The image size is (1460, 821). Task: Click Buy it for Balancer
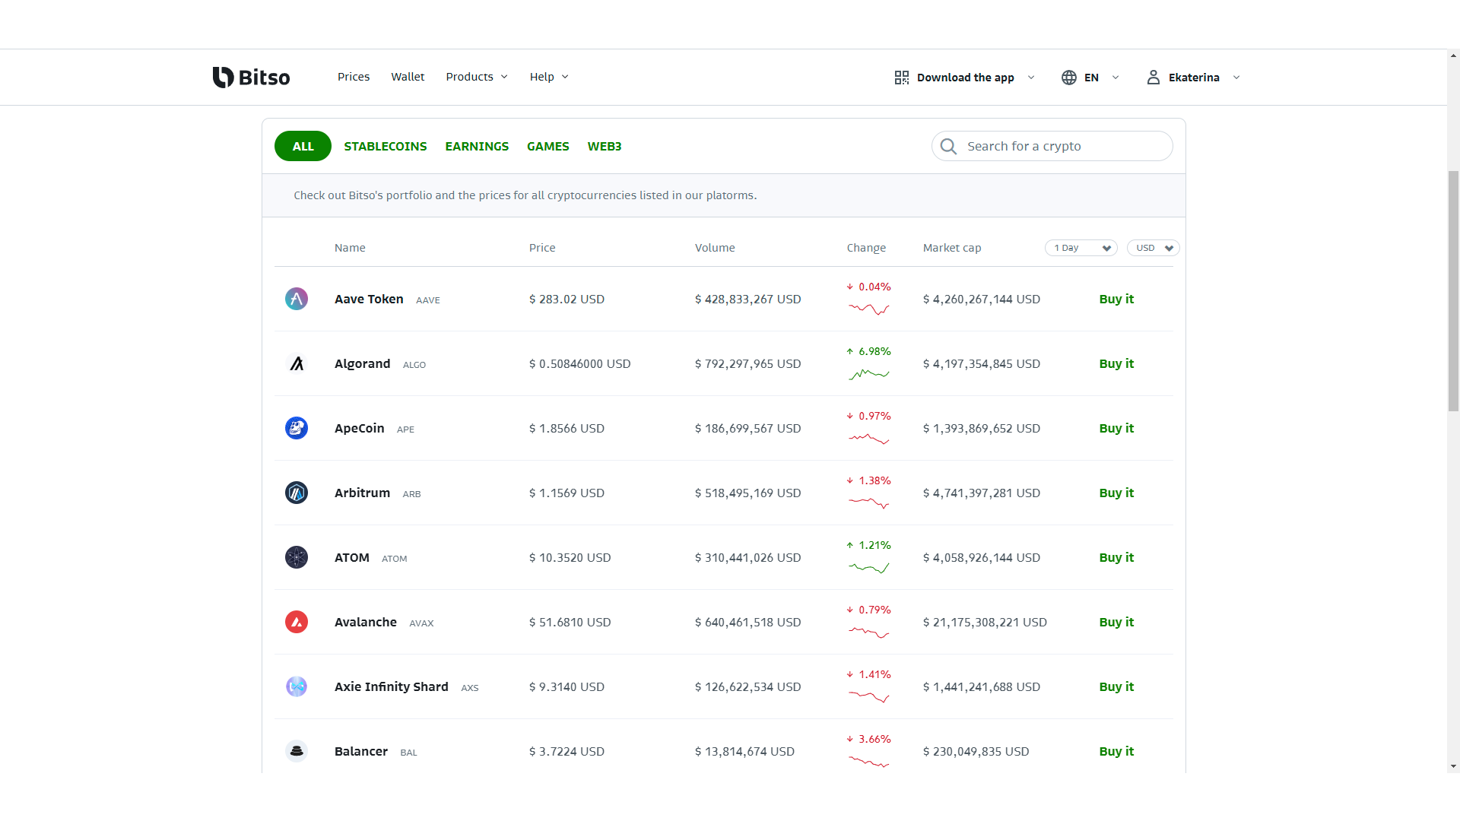1116,751
